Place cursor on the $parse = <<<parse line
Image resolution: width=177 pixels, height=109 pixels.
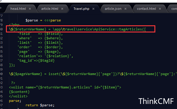tap(43, 20)
